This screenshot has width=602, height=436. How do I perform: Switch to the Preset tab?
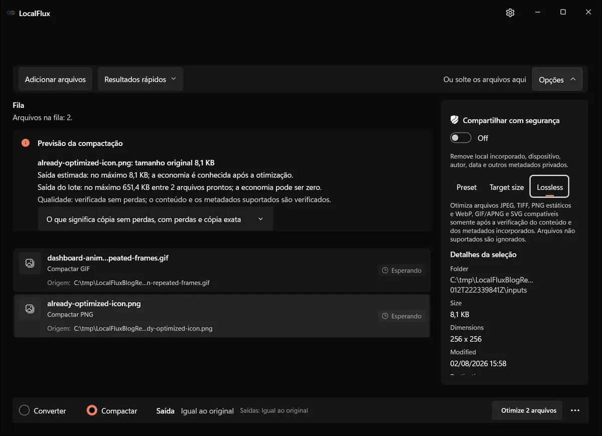pyautogui.click(x=467, y=187)
